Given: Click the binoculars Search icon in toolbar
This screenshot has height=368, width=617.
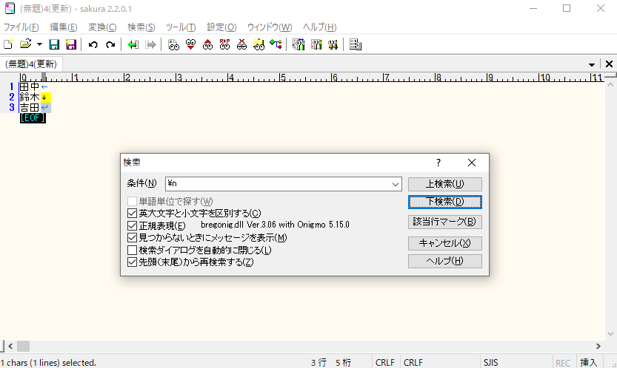Looking at the screenshot, I should [x=174, y=44].
